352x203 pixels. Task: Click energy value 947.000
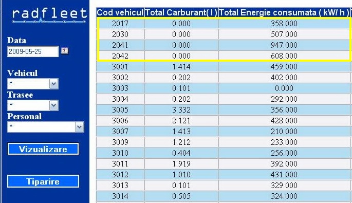tap(284, 45)
